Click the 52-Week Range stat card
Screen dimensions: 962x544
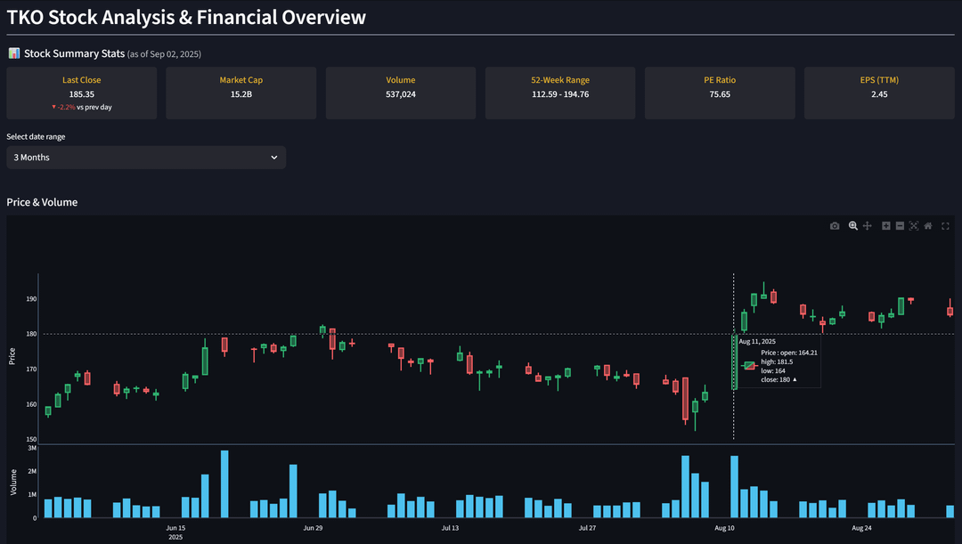(x=560, y=93)
